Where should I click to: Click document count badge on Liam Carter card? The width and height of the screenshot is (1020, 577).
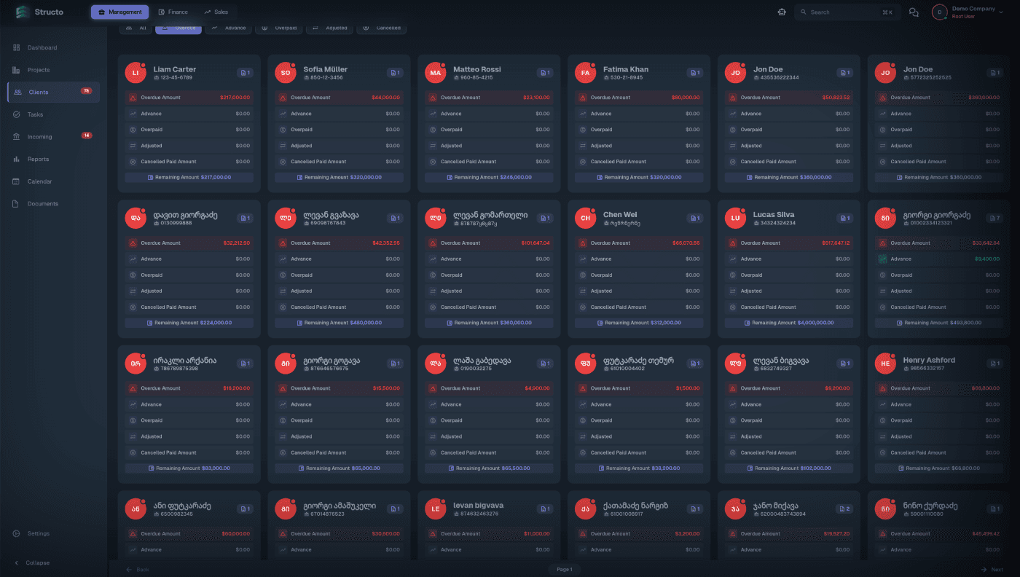[245, 73]
